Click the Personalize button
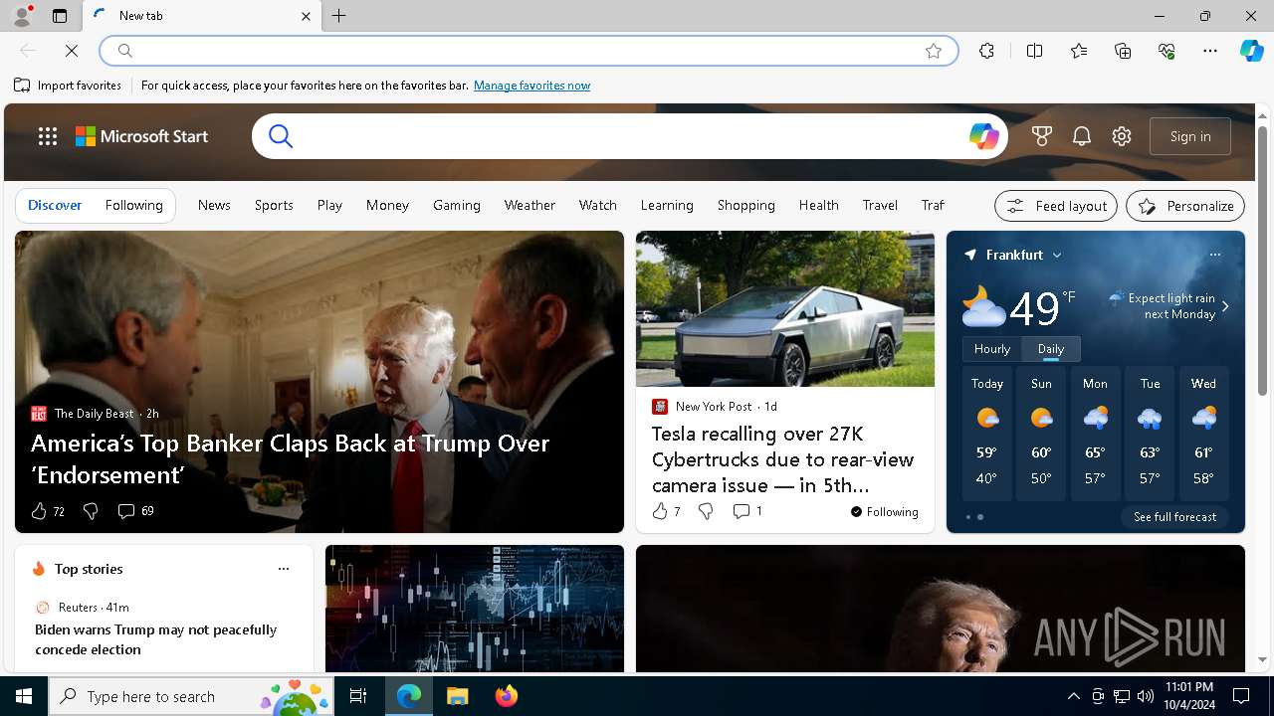This screenshot has height=716, width=1274. click(x=1185, y=206)
